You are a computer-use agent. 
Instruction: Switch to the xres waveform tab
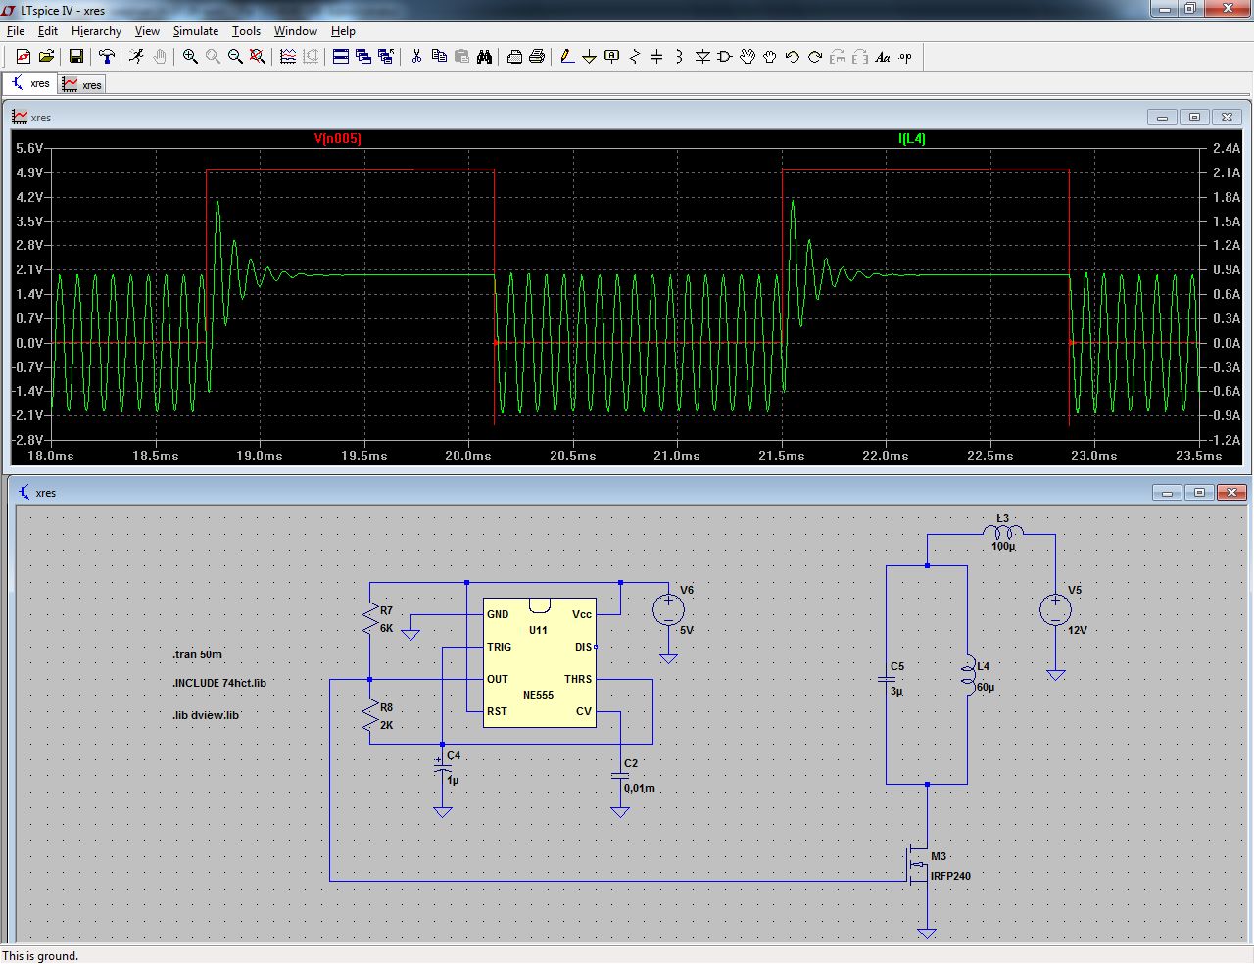click(82, 85)
